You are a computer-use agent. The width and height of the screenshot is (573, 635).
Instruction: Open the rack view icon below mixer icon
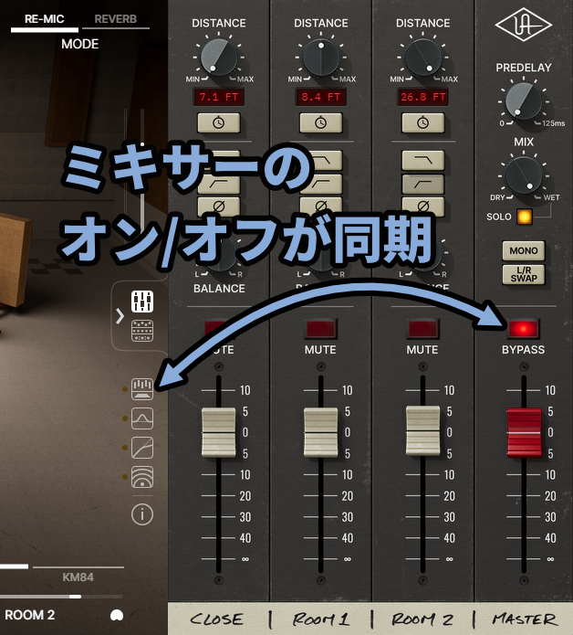click(x=141, y=329)
